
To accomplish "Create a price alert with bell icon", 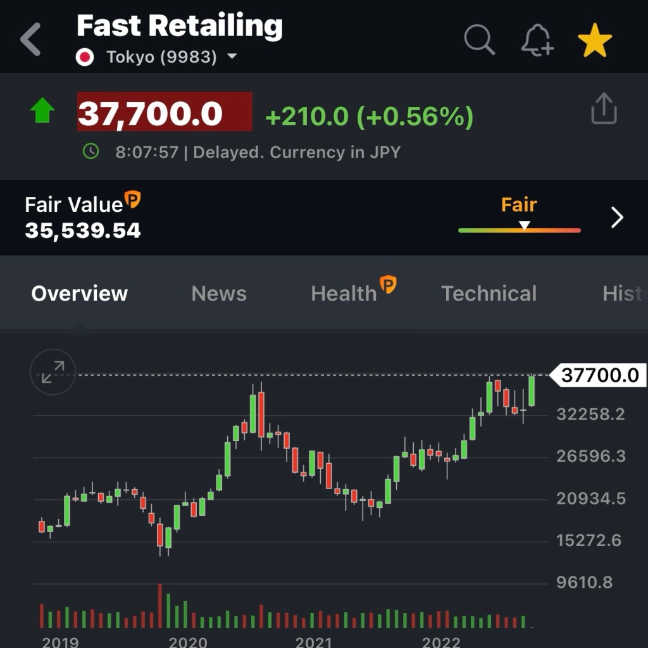I will coord(537,41).
